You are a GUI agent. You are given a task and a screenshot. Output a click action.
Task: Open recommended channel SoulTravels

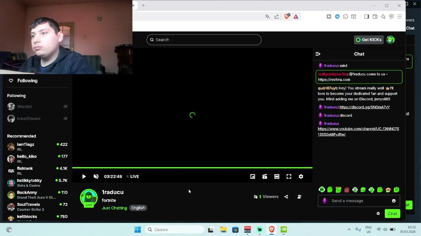pos(37,207)
